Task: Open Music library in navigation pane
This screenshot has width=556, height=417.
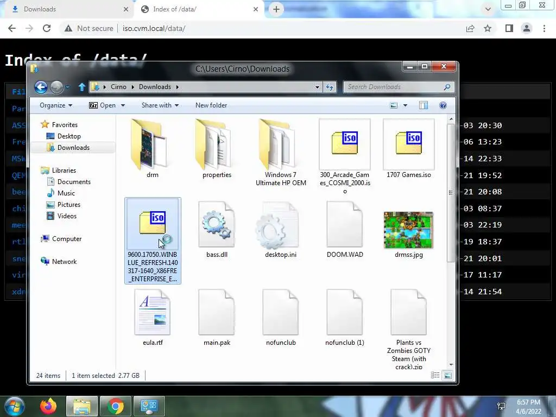Action: (66, 193)
